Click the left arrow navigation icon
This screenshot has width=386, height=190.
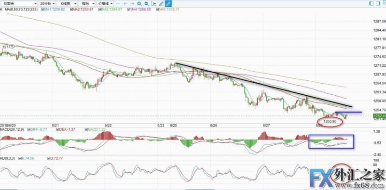click(x=125, y=4)
